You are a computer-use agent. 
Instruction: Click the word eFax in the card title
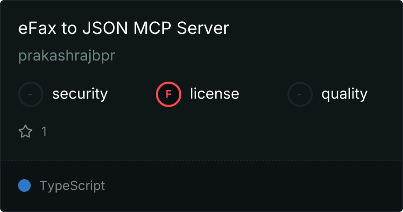(x=37, y=28)
